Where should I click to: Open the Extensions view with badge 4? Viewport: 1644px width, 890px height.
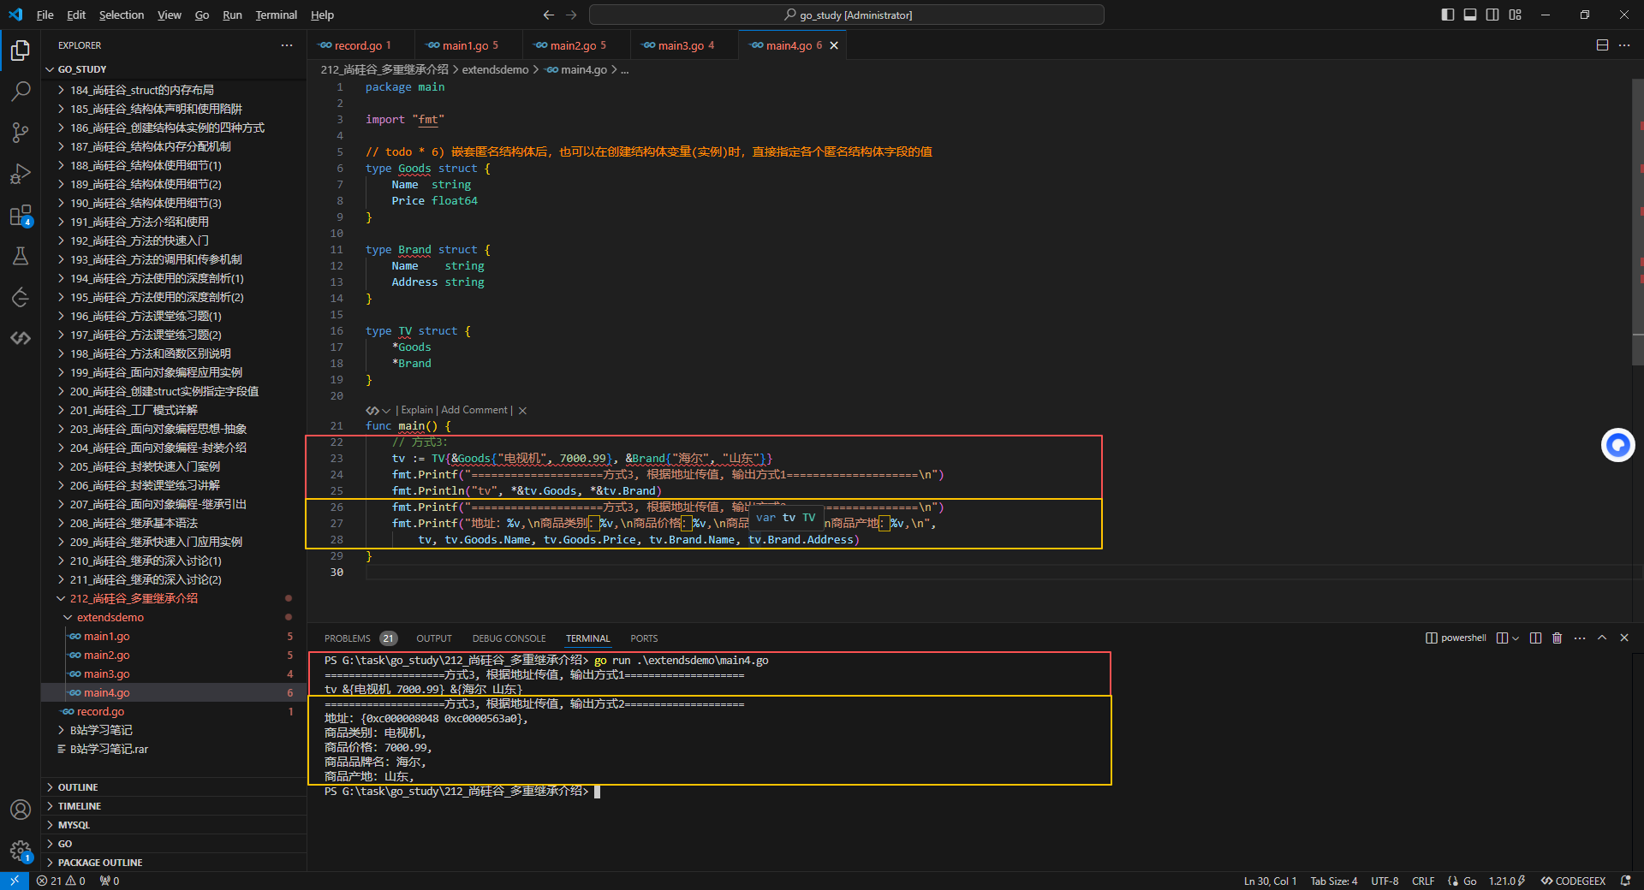[21, 215]
